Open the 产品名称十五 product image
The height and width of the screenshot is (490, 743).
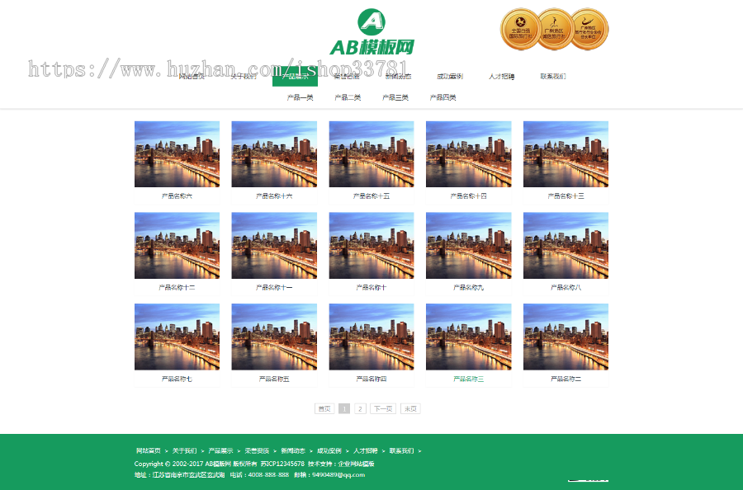coord(371,154)
